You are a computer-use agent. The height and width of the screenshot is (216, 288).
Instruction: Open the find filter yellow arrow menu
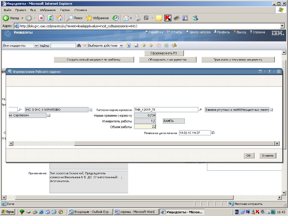point(85,45)
